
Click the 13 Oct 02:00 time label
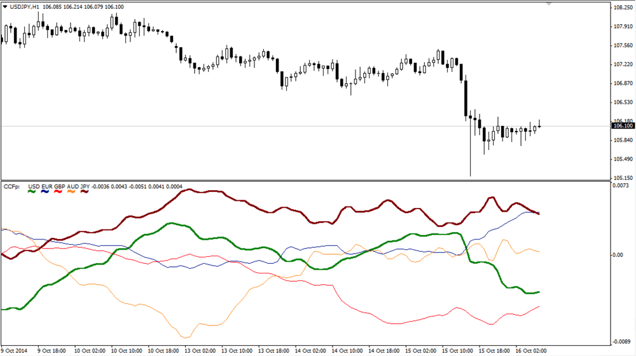coord(199,350)
